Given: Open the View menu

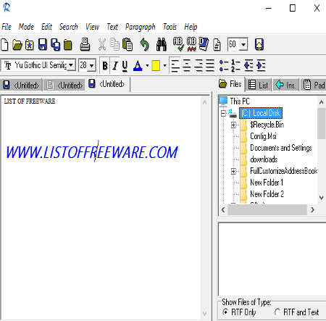Looking at the screenshot, I should click(92, 27).
